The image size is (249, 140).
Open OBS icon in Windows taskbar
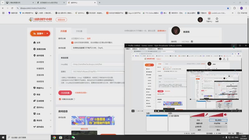(x=67, y=138)
